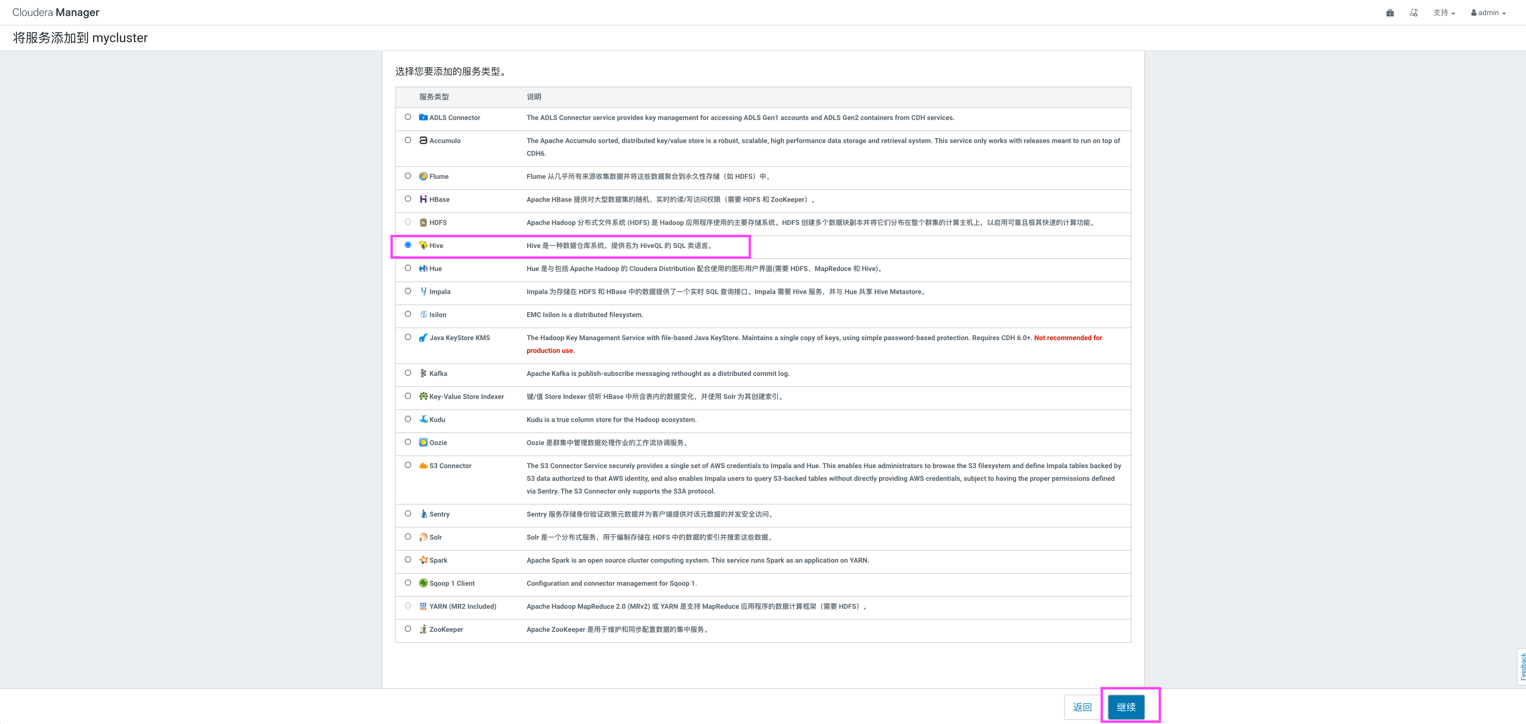This screenshot has height=724, width=1526.
Task: Click the ZooKeeper service icon
Action: [x=423, y=629]
